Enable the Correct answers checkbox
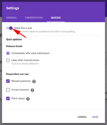Screen dimensions: 107x125 [8, 90]
